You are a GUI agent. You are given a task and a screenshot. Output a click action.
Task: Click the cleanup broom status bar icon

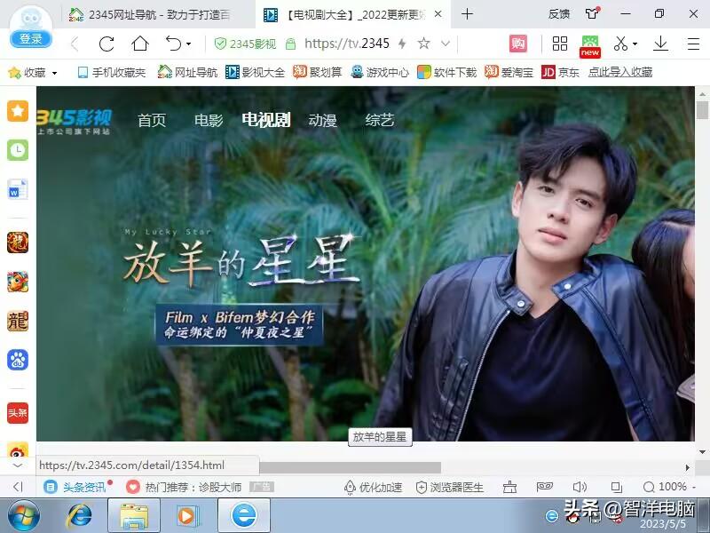[x=509, y=487]
